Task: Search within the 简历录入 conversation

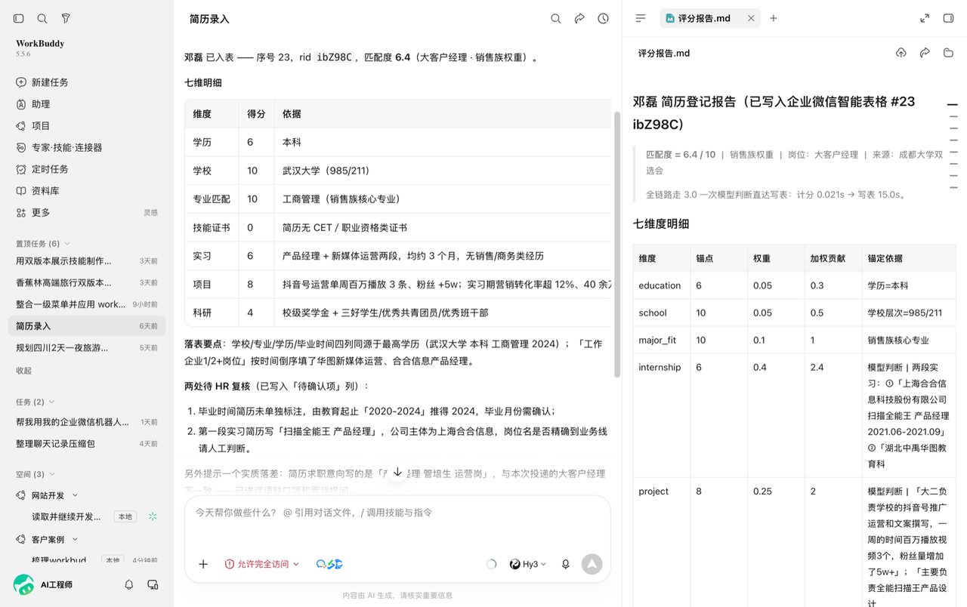Action: [x=556, y=19]
